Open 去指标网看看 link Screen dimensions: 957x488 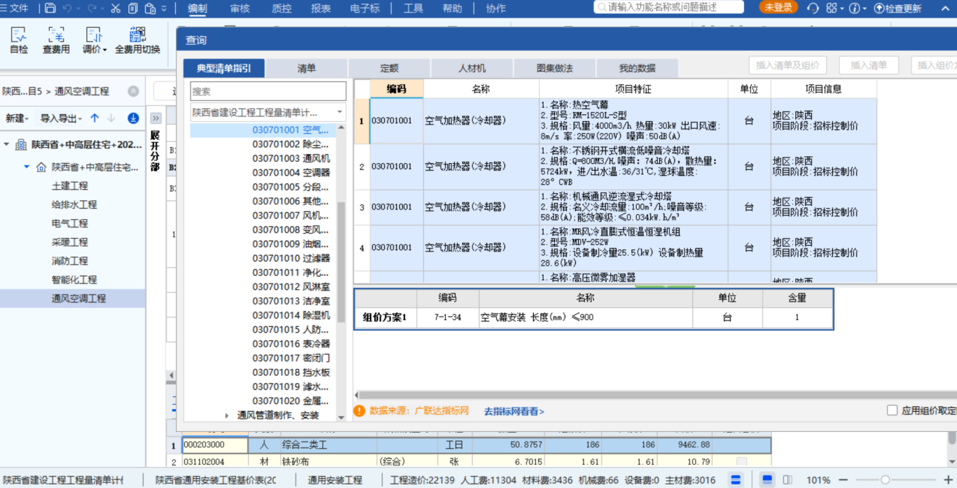tap(514, 412)
